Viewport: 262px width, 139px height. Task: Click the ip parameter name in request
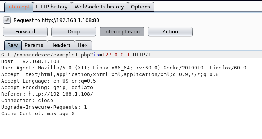[x=96, y=55]
